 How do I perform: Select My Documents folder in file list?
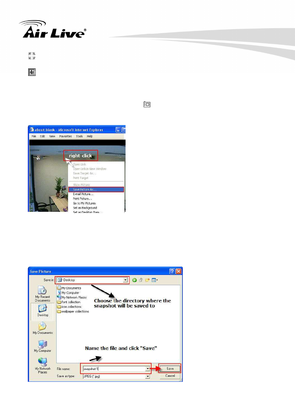pos(69,288)
